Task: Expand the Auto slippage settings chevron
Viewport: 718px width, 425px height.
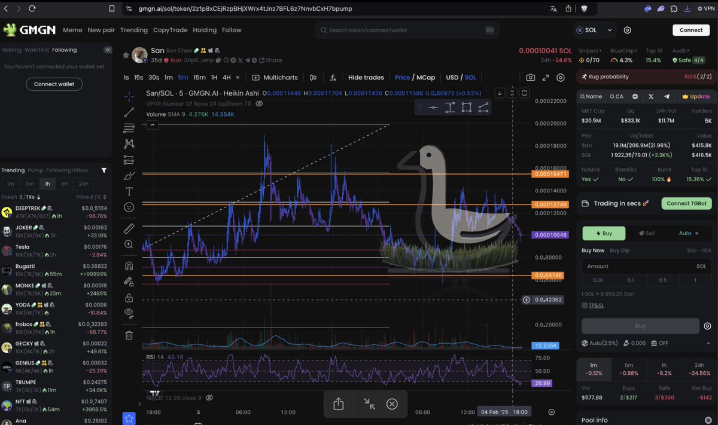Action: coord(709,343)
